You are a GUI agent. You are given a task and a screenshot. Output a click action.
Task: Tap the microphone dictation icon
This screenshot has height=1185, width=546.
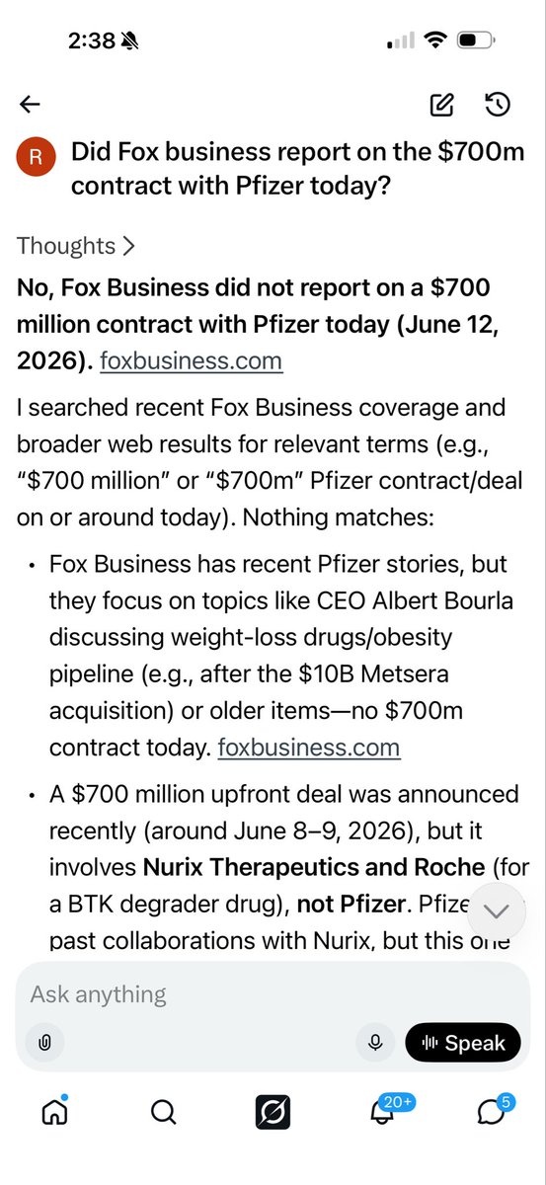point(375,1042)
